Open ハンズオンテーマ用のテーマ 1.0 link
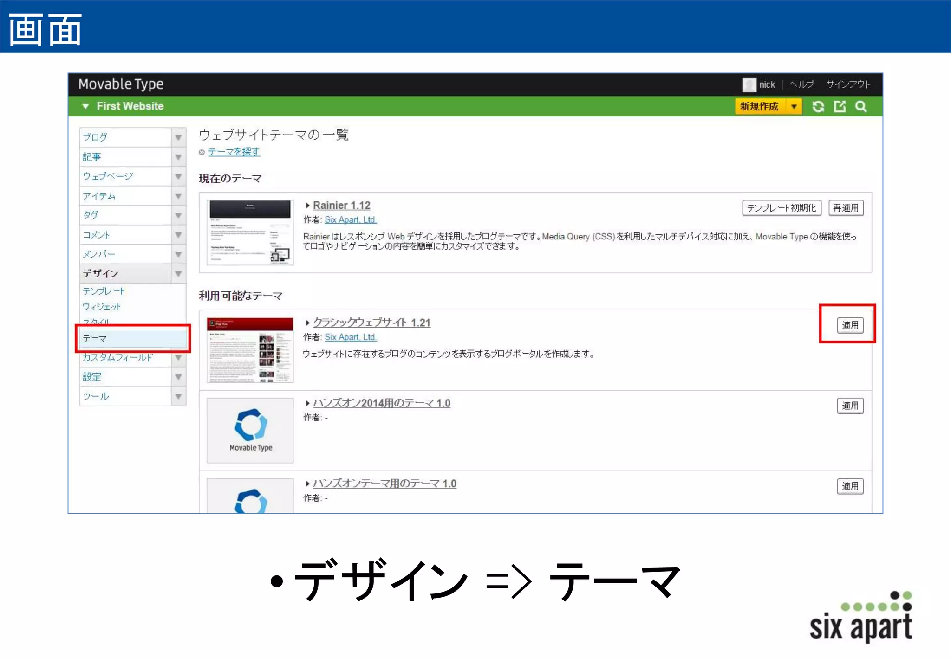The height and width of the screenshot is (658, 951). coord(384,484)
